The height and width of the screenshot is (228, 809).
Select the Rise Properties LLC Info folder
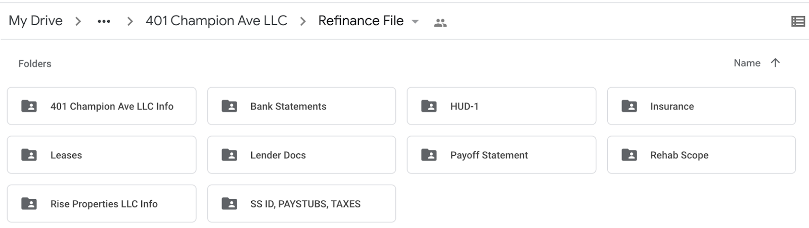click(x=104, y=204)
